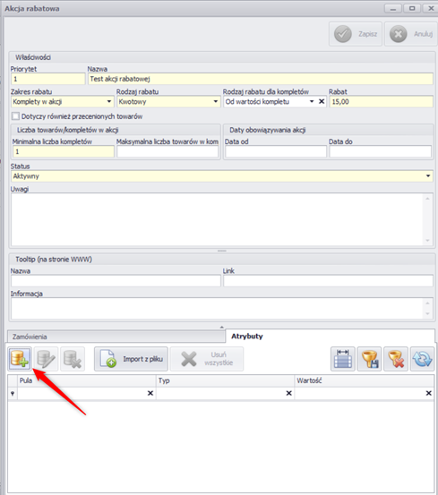The image size is (438, 495).
Task: Clear the Rodzaj rabatu dla kompletów selection
Action: coord(322,101)
